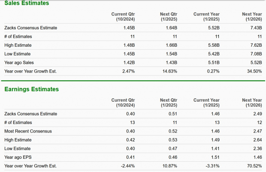Click Year over Year Growth Est. in Earnings table
This screenshot has height=172, width=266.
30,166
